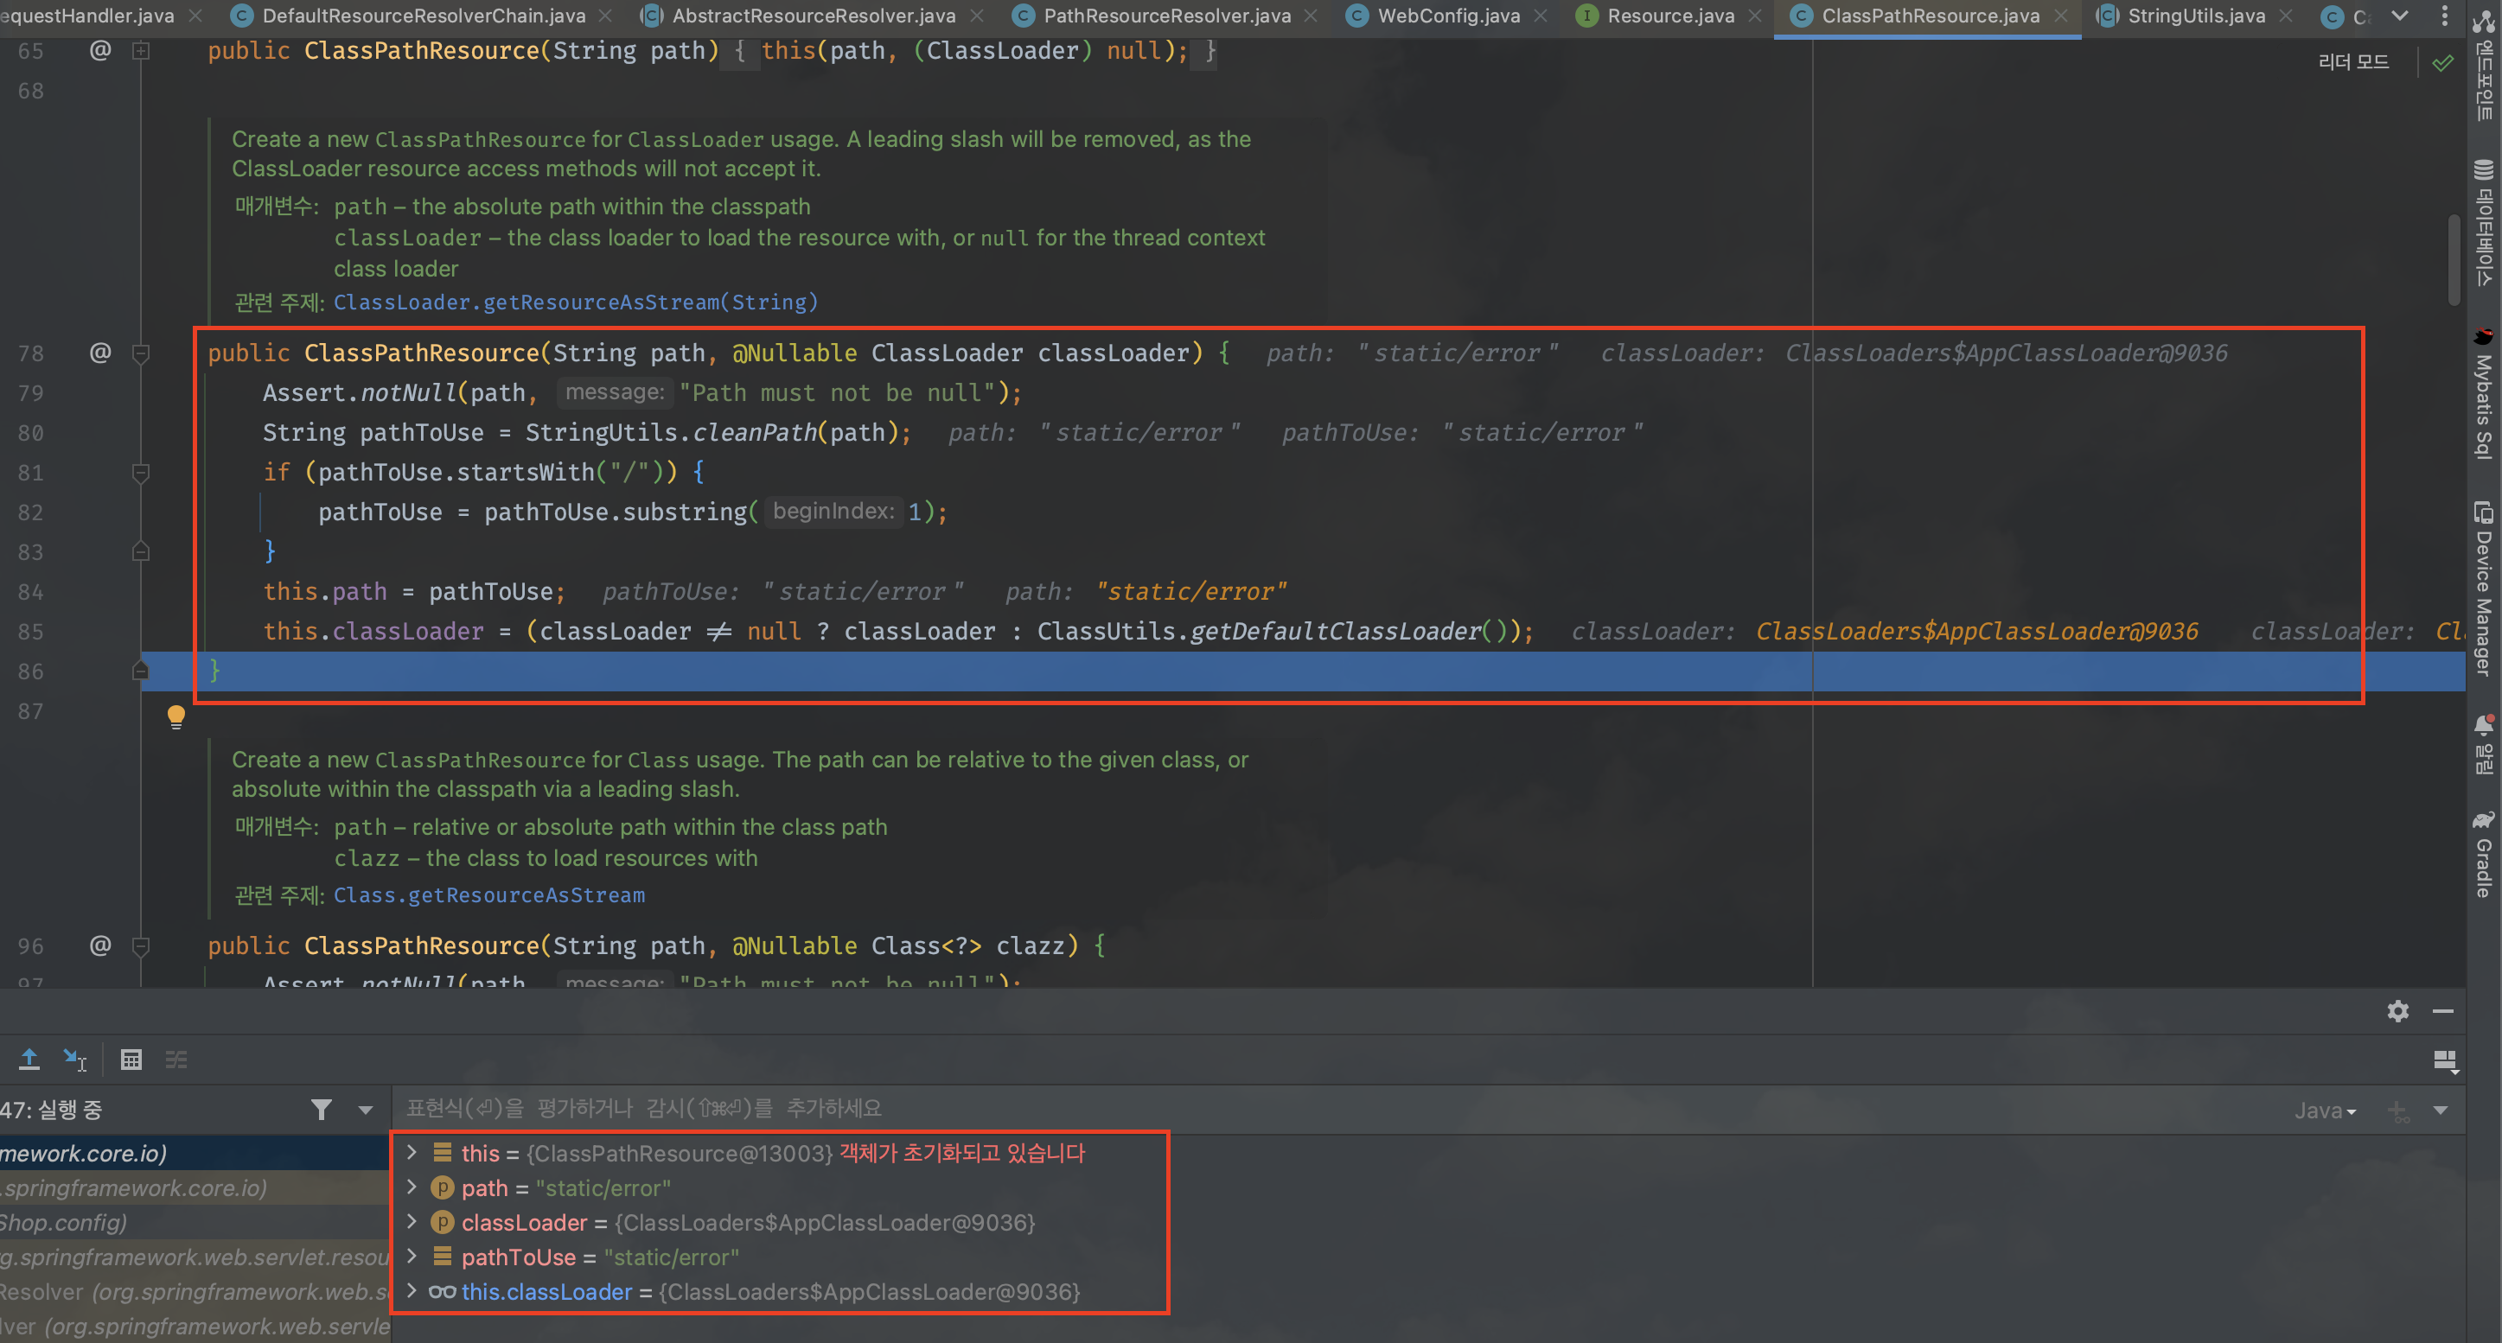The height and width of the screenshot is (1343, 2502).
Task: Select the PathResourceResolver.java editor tab
Action: point(1165,16)
